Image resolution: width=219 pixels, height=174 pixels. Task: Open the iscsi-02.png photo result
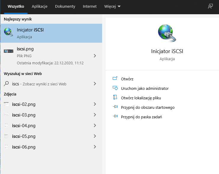click(x=51, y=104)
